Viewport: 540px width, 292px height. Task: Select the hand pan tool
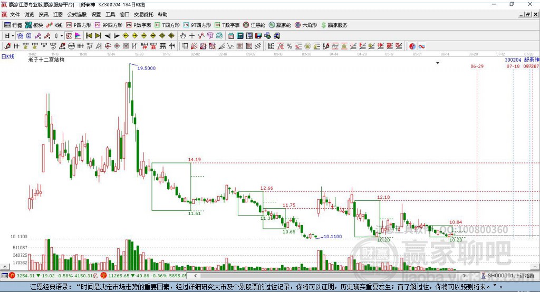click(x=183, y=36)
